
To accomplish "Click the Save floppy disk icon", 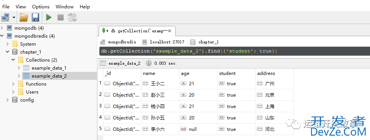I will [35, 17].
